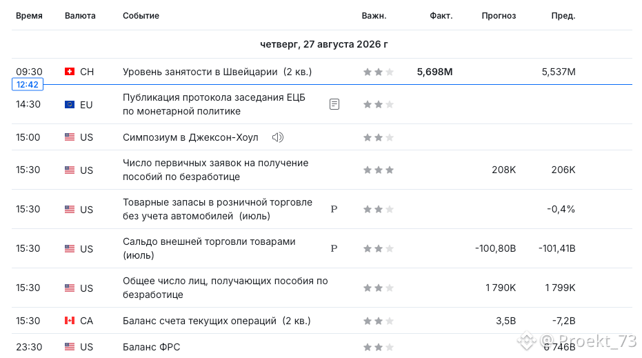642x358 pixels.
Task: Click the importance stars for Уровень занятости
Action: click(x=379, y=72)
